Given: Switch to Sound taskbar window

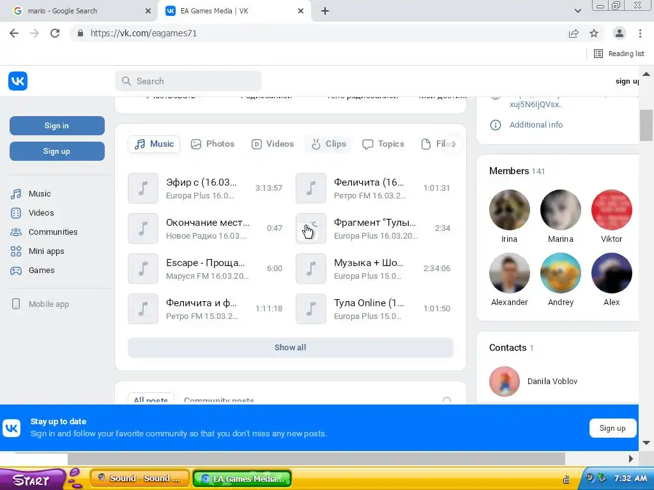Looking at the screenshot, I should 140,479.
